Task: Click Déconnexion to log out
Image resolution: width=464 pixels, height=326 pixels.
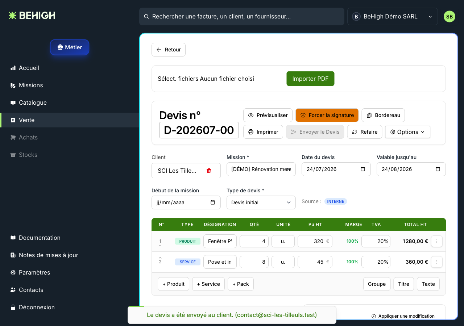Action: point(70,307)
